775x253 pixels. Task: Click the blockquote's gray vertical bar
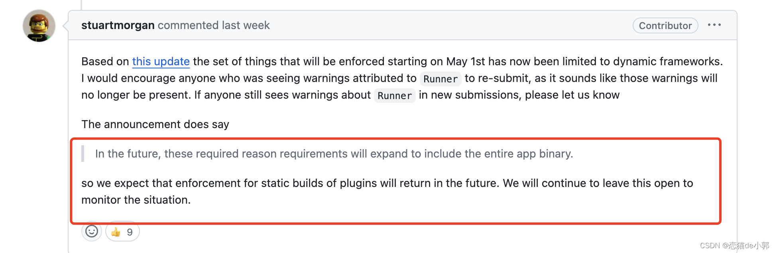coord(83,154)
